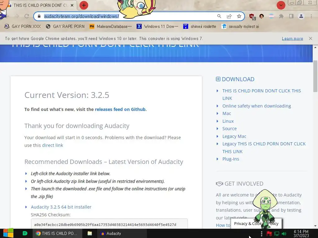Click the arrow bullet beside 64 bit installer
This screenshot has width=318, height=238.
click(26, 207)
